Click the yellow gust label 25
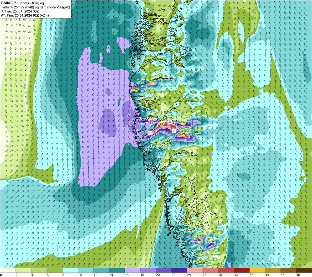312x277 pixels. pos(197,132)
